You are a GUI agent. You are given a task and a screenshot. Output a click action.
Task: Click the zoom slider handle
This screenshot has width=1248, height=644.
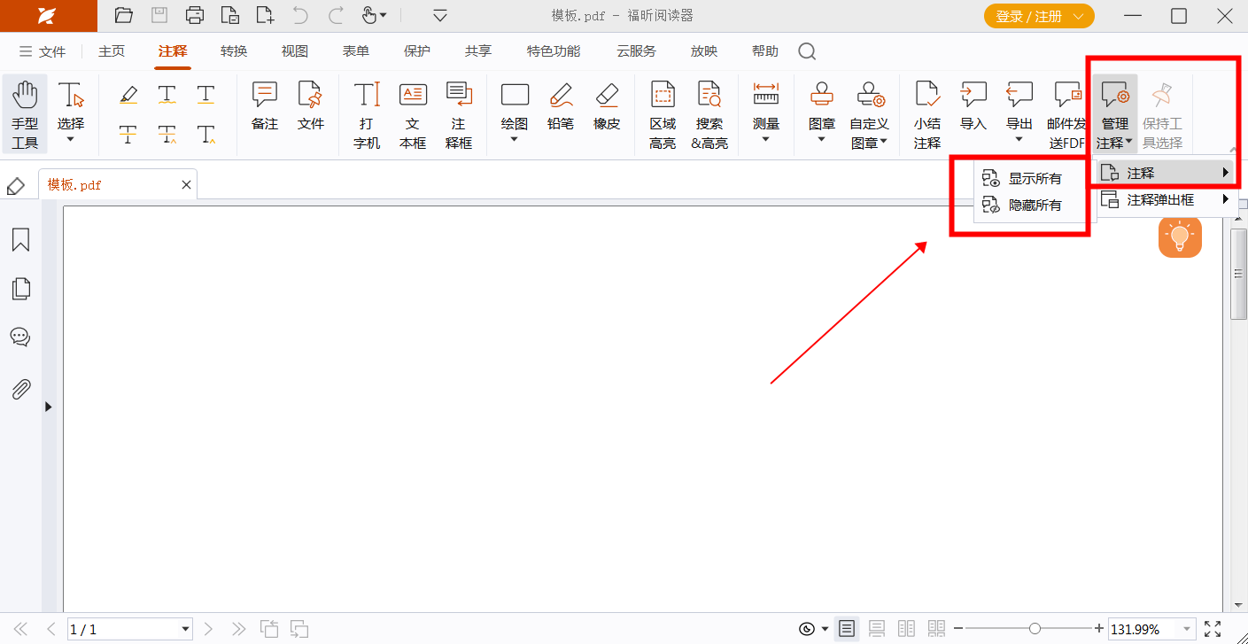[x=1035, y=629]
